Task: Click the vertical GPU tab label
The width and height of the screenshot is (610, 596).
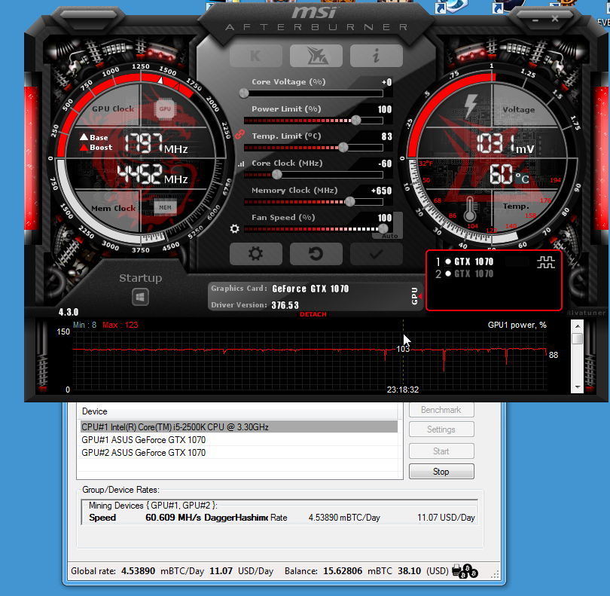Action: tap(414, 296)
